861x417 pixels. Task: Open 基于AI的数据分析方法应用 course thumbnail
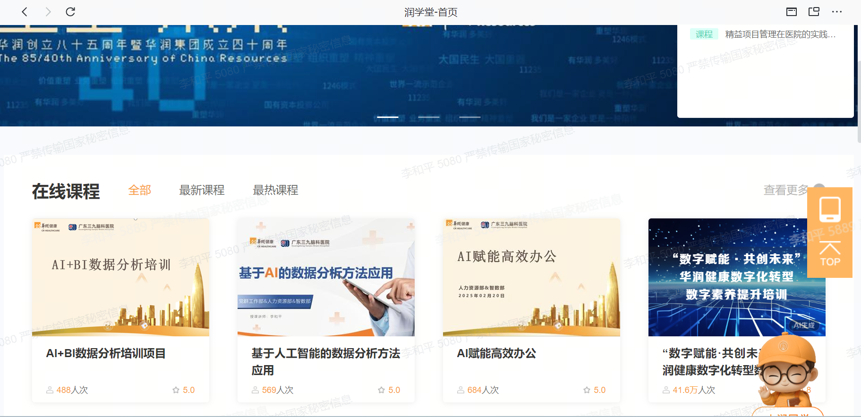pyautogui.click(x=326, y=277)
